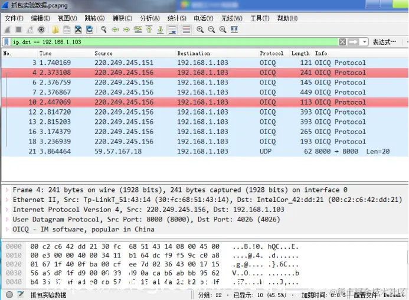Edit capture file properties status icon
Viewport: 409px width, 300px height.
point(21,295)
